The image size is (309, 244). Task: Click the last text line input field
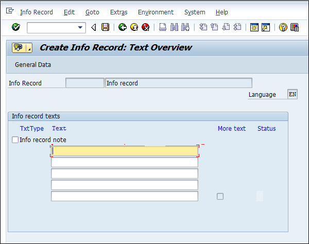click(x=125, y=196)
